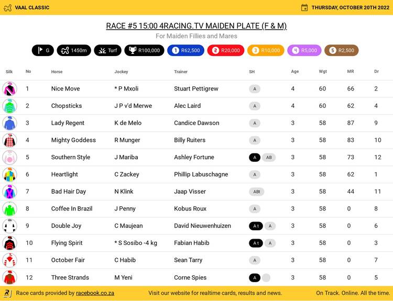Screen dimensions: 393x301
Task: Click the calendar icon beside the date
Action: 304,7
